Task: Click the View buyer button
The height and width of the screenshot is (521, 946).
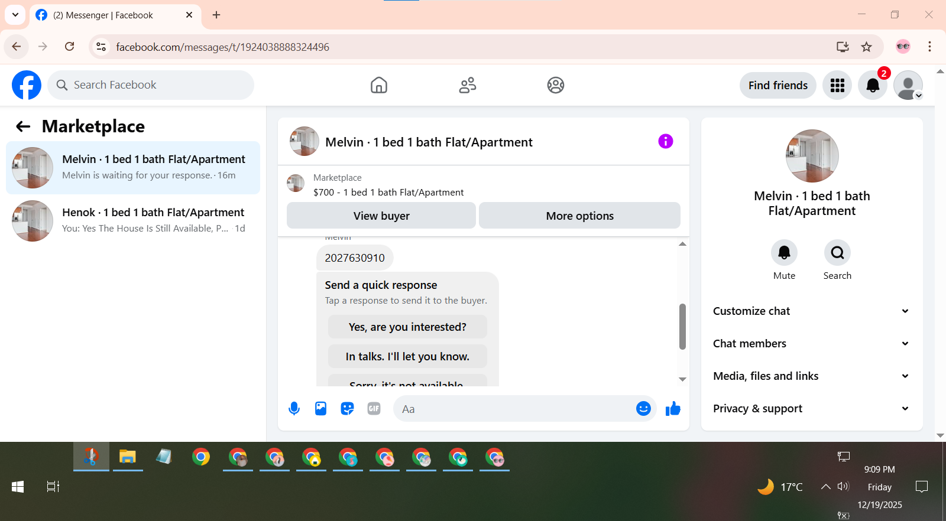Action: click(x=381, y=216)
